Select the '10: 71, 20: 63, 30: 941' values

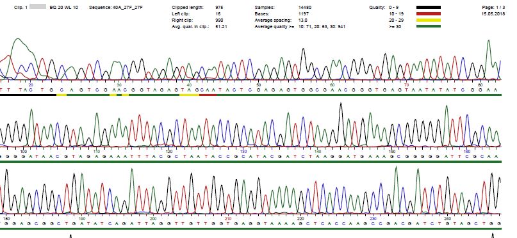point(322,27)
